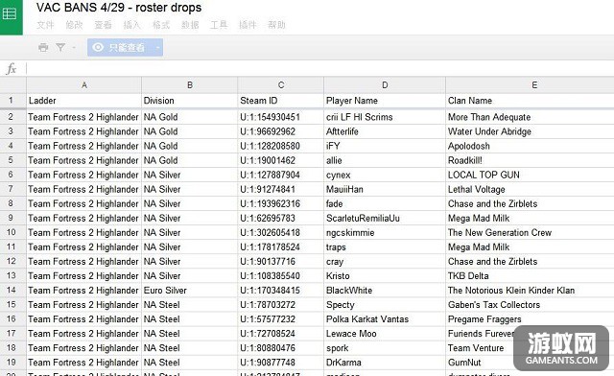Click the print icon in toolbar
This screenshot has height=376, width=614.
[x=43, y=48]
